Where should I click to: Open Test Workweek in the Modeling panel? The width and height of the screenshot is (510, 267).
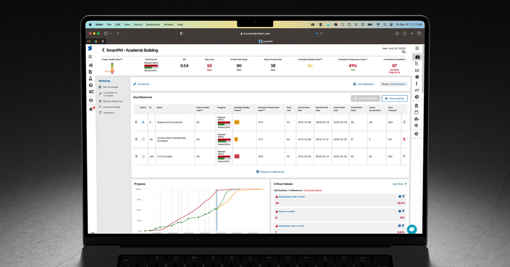pos(109,87)
